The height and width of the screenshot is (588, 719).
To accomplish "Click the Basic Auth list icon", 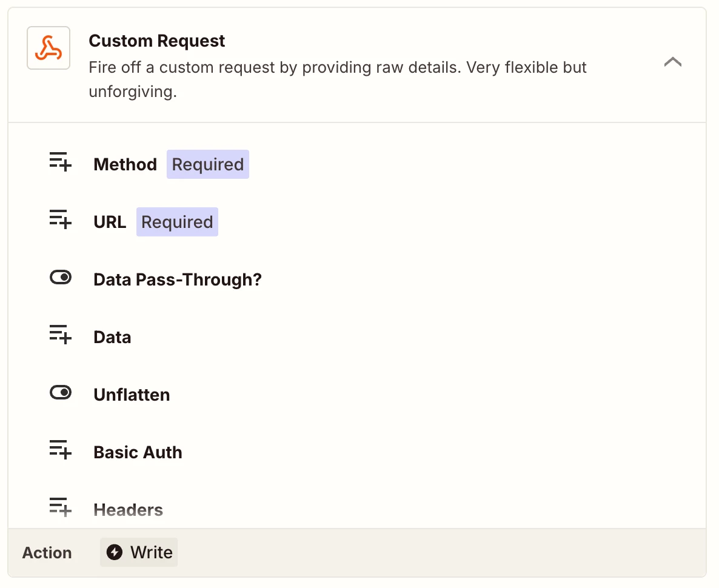I will coord(60,452).
